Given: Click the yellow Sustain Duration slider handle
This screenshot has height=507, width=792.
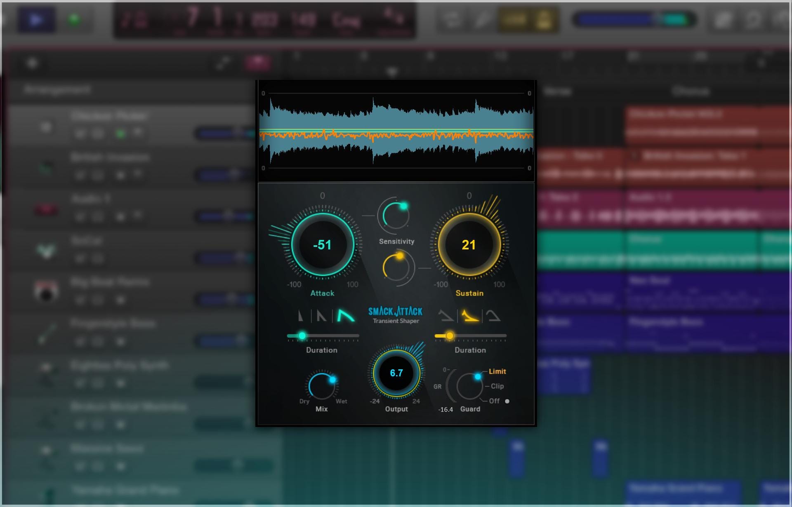Looking at the screenshot, I should 450,336.
